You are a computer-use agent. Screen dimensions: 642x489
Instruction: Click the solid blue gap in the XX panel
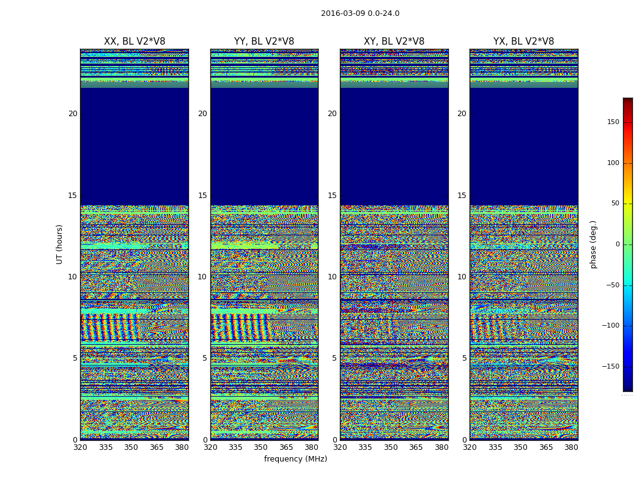135,147
